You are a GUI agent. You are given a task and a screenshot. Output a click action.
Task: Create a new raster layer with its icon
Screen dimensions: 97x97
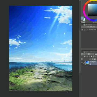click(91, 59)
